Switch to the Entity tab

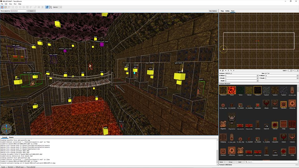click(x=227, y=11)
